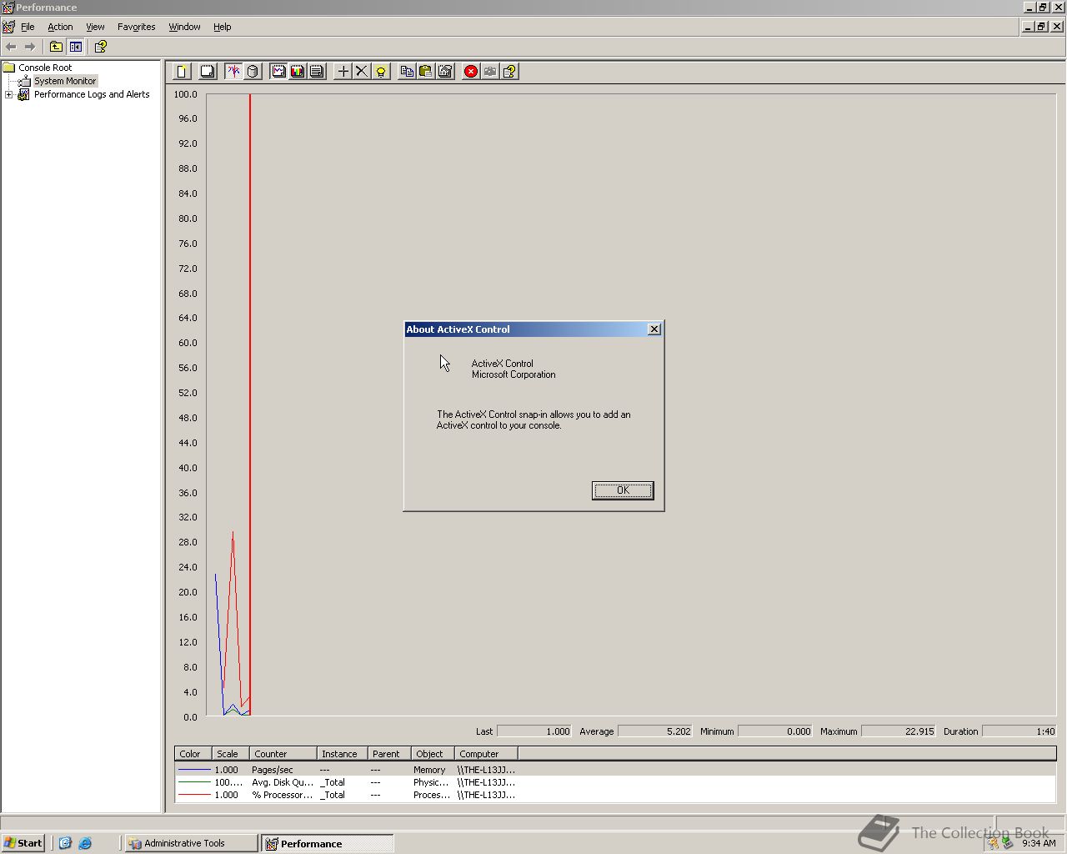
Task: Expand the Performance Logs and Alerts node
Action: pos(9,94)
